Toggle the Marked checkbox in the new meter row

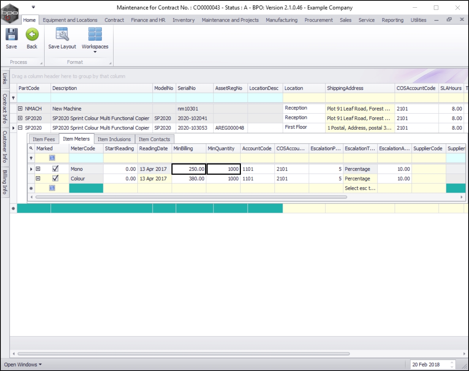click(52, 188)
